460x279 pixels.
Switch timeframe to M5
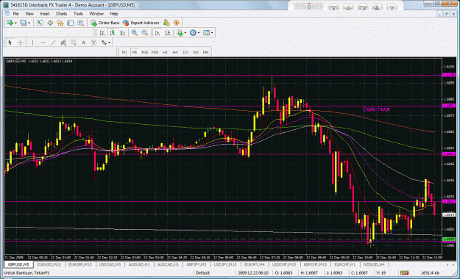click(135, 52)
